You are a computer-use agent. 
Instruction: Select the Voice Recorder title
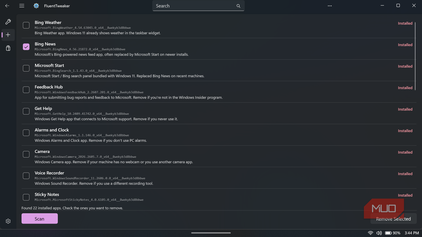49,173
